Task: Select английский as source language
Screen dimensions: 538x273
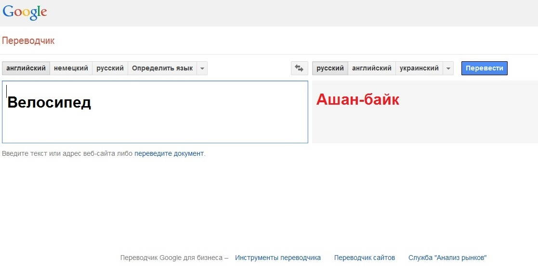Action: [x=26, y=68]
